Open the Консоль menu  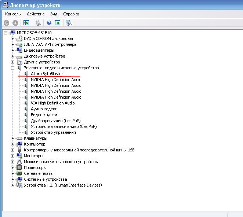pos(13,14)
